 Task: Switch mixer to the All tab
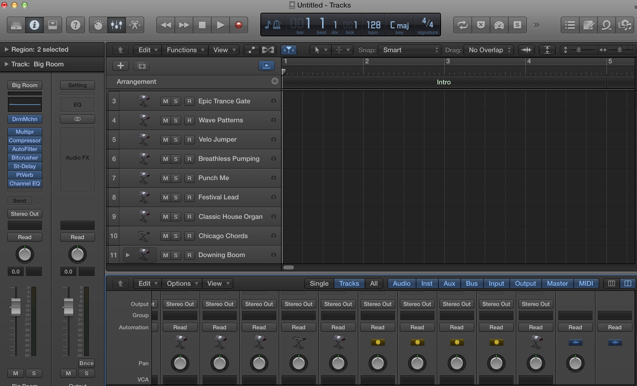pyautogui.click(x=373, y=283)
